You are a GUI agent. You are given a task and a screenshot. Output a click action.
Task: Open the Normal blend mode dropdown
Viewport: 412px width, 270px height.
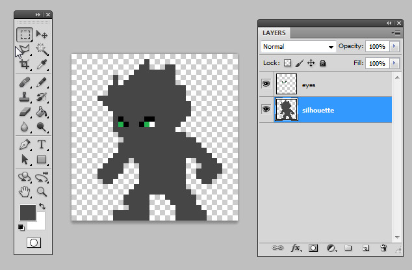coord(298,47)
